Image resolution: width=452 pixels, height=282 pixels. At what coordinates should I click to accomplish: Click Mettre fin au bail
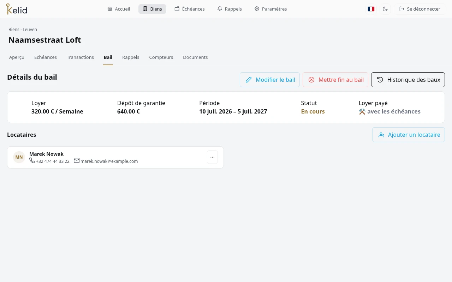[x=335, y=80]
